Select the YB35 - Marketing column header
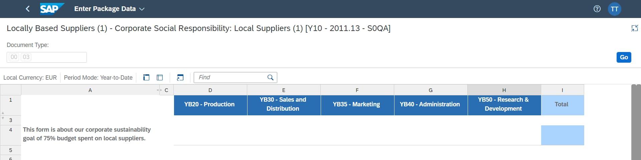 click(x=357, y=104)
